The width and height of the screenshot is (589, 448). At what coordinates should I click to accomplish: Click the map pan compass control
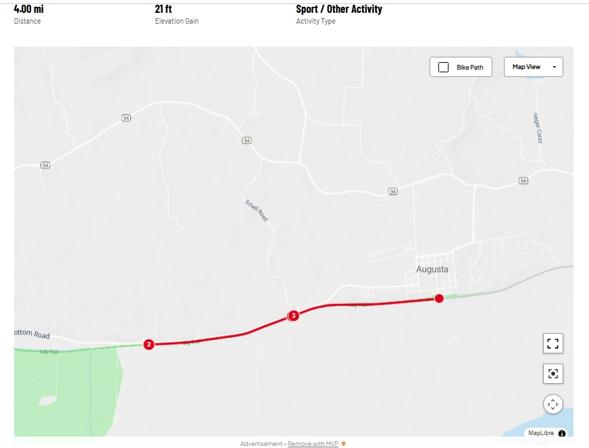553,404
